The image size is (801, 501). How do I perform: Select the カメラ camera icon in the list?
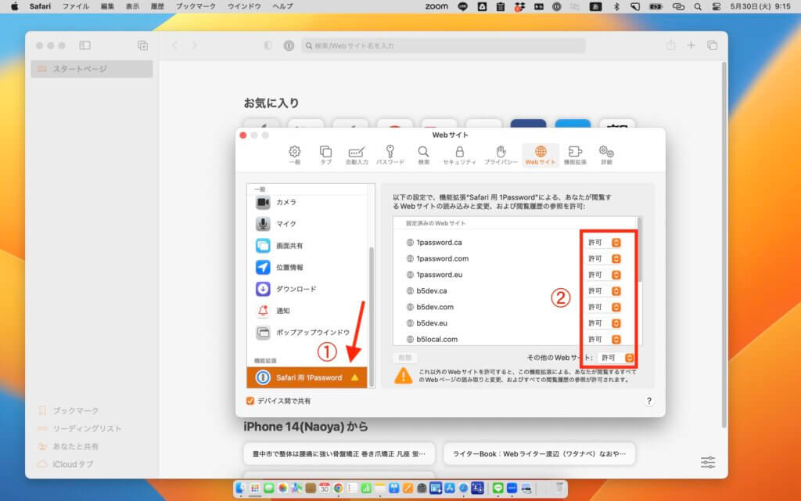tap(263, 203)
